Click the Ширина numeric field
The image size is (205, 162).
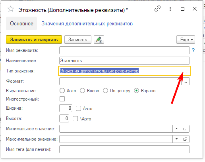coord(66,108)
